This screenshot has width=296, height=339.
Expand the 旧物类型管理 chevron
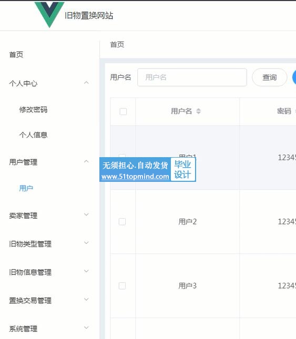(86, 243)
